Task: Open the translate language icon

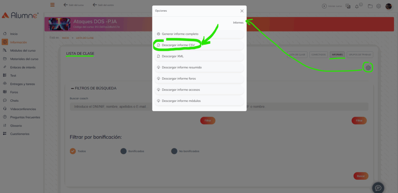Action: click(348, 6)
